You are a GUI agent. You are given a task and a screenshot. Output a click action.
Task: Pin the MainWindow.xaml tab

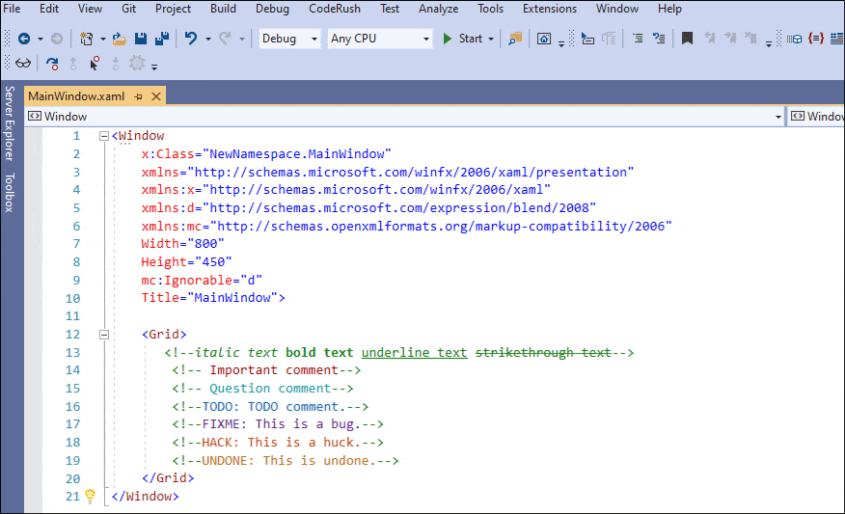pyautogui.click(x=138, y=95)
